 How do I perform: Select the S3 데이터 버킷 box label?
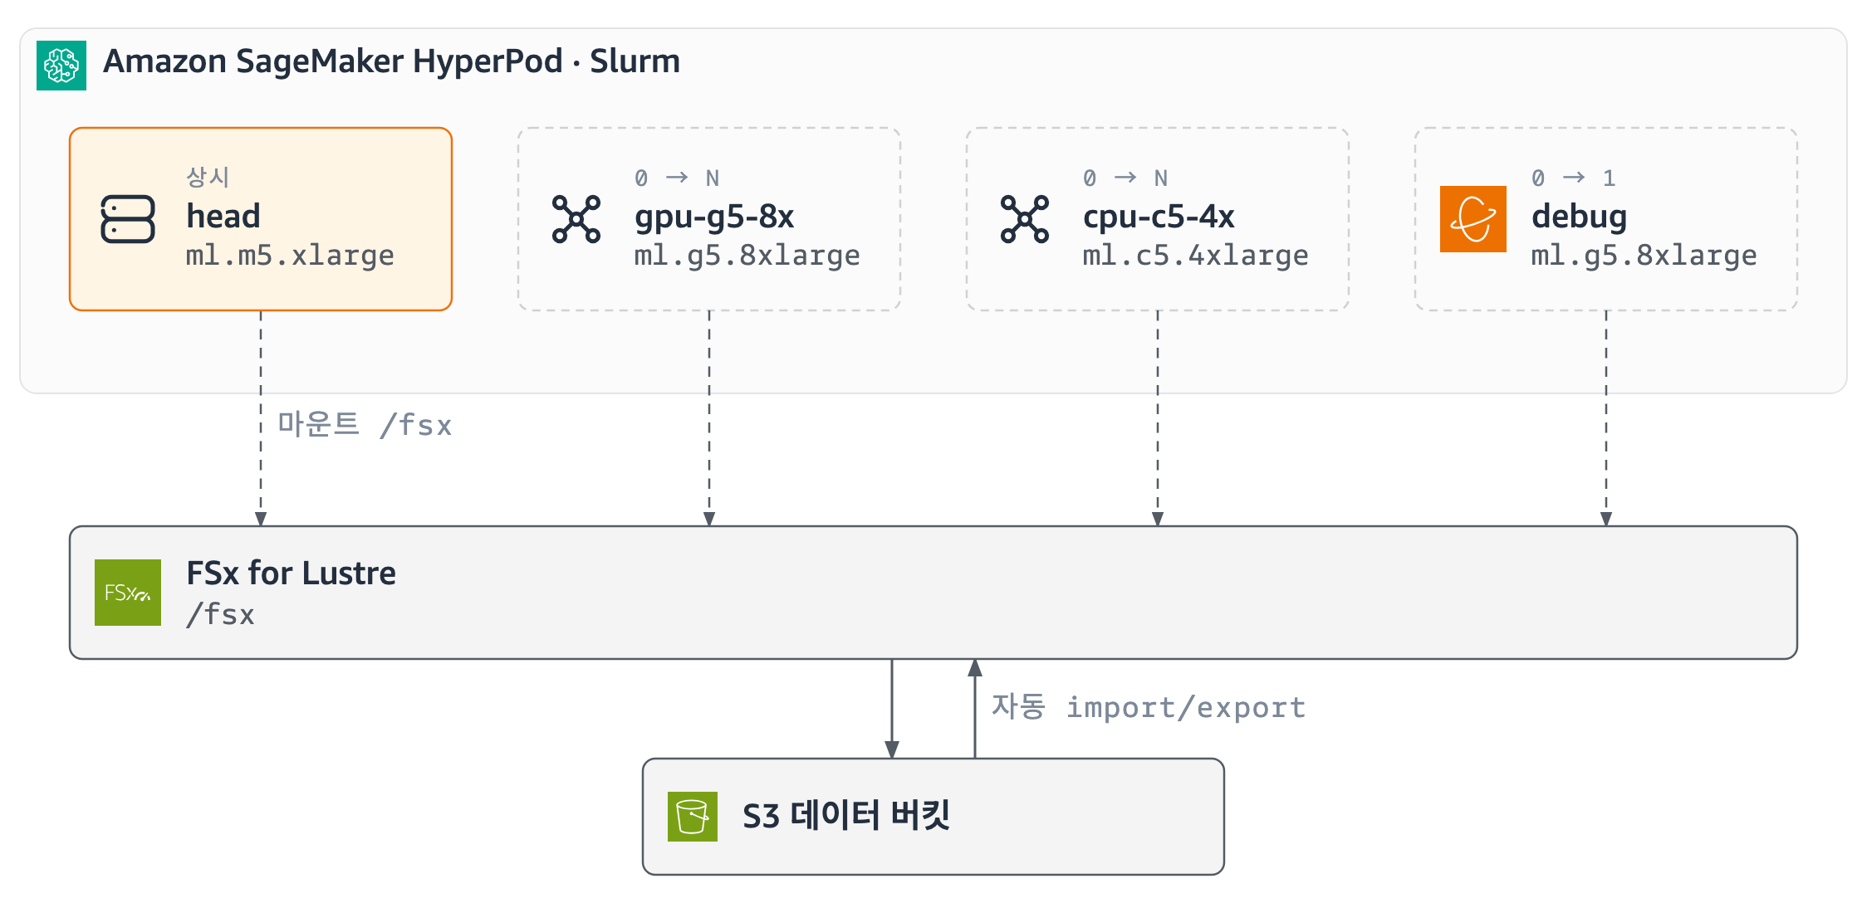click(846, 816)
